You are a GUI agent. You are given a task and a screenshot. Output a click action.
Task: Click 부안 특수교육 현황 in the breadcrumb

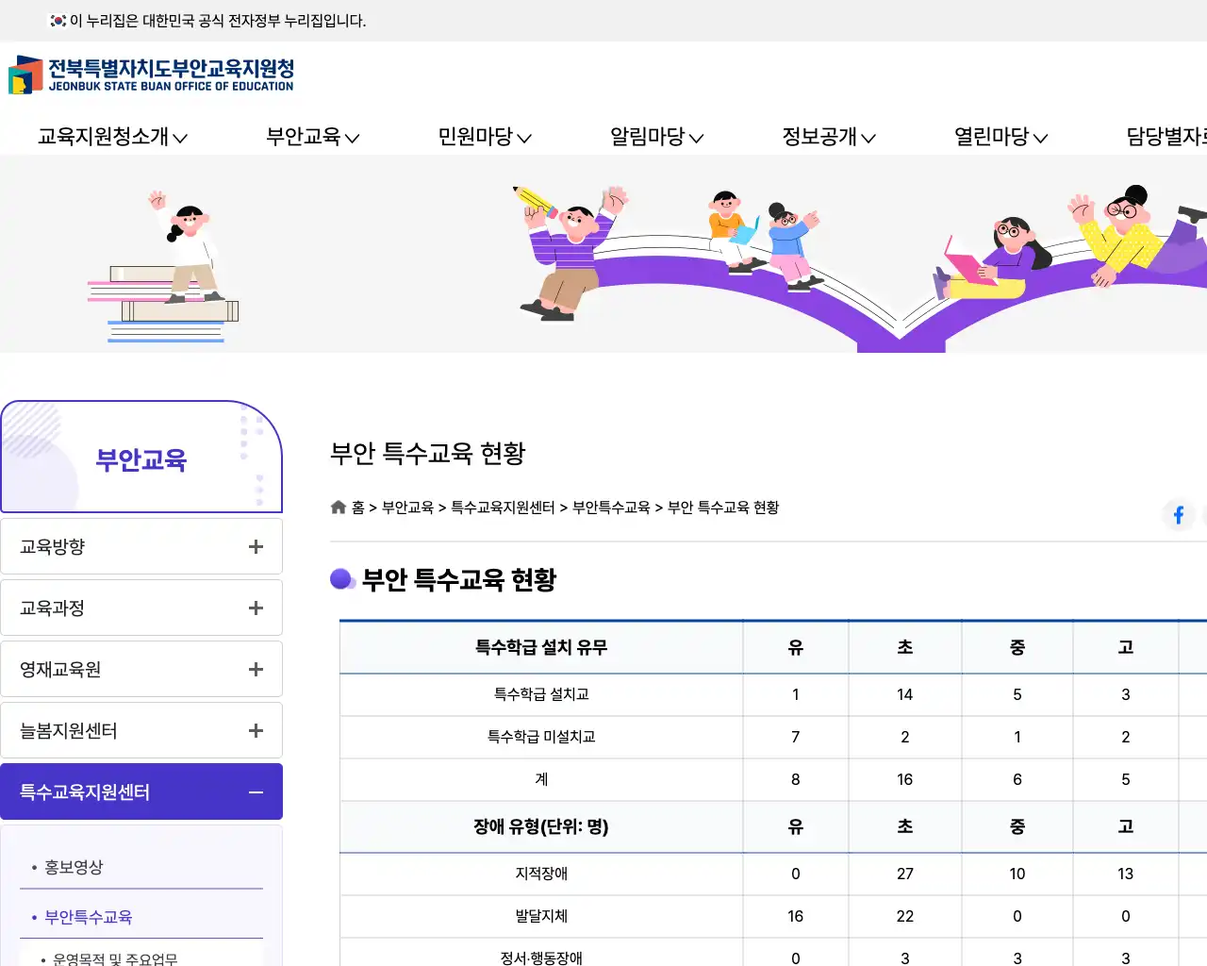[x=723, y=508]
